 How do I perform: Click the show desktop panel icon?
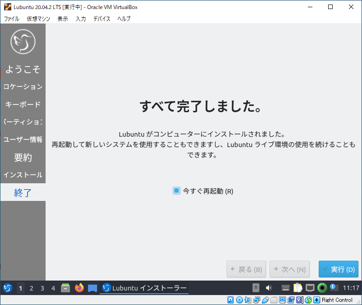93,288
